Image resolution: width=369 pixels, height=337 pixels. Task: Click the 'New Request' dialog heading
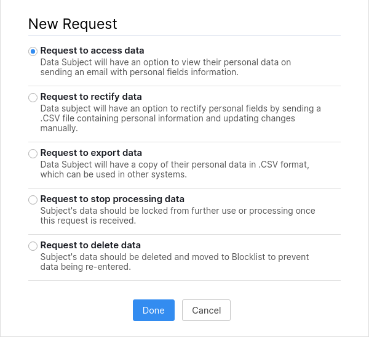[x=73, y=24]
